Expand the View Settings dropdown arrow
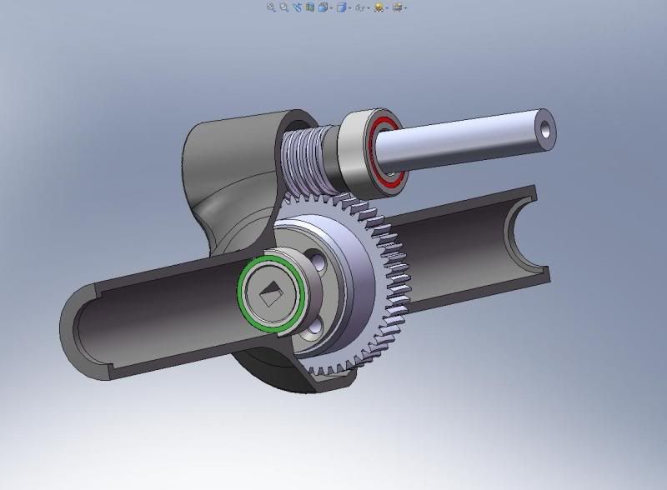Screen dimensions: 667x490 pos(405,7)
